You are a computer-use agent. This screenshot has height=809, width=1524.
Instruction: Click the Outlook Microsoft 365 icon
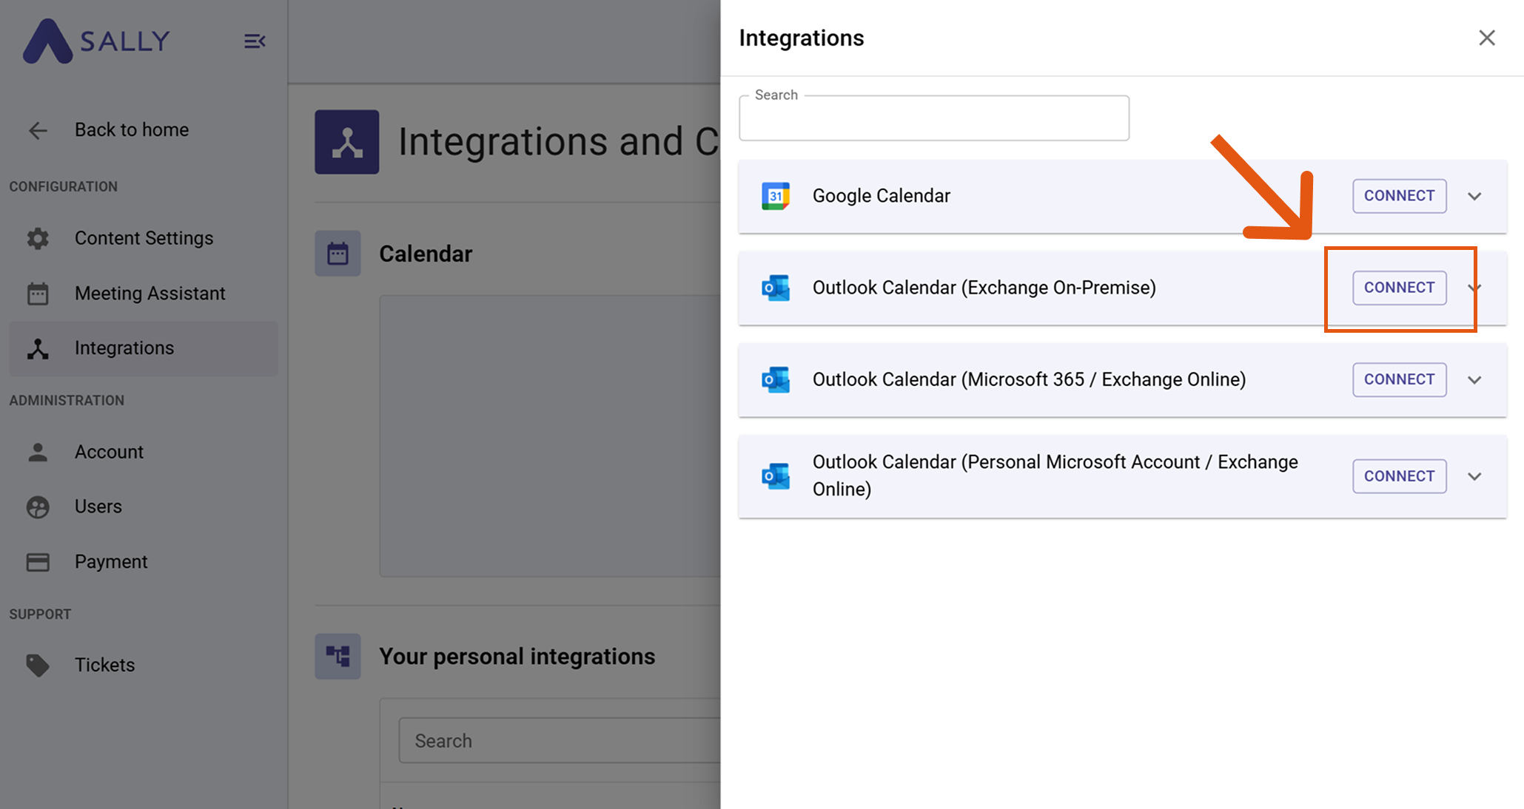coord(776,379)
